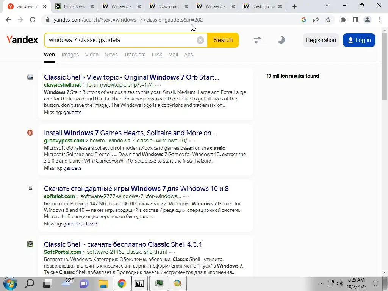The width and height of the screenshot is (388, 291).
Task: Open the Chrome profile avatar
Action: [x=368, y=20]
